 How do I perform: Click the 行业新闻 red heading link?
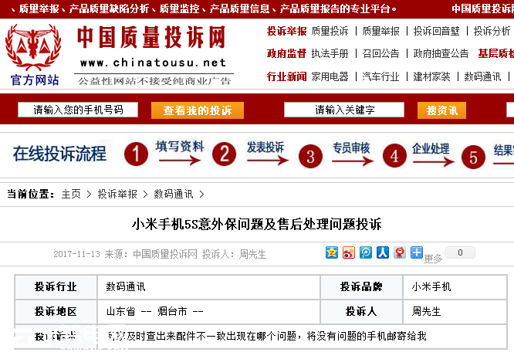[x=286, y=76]
